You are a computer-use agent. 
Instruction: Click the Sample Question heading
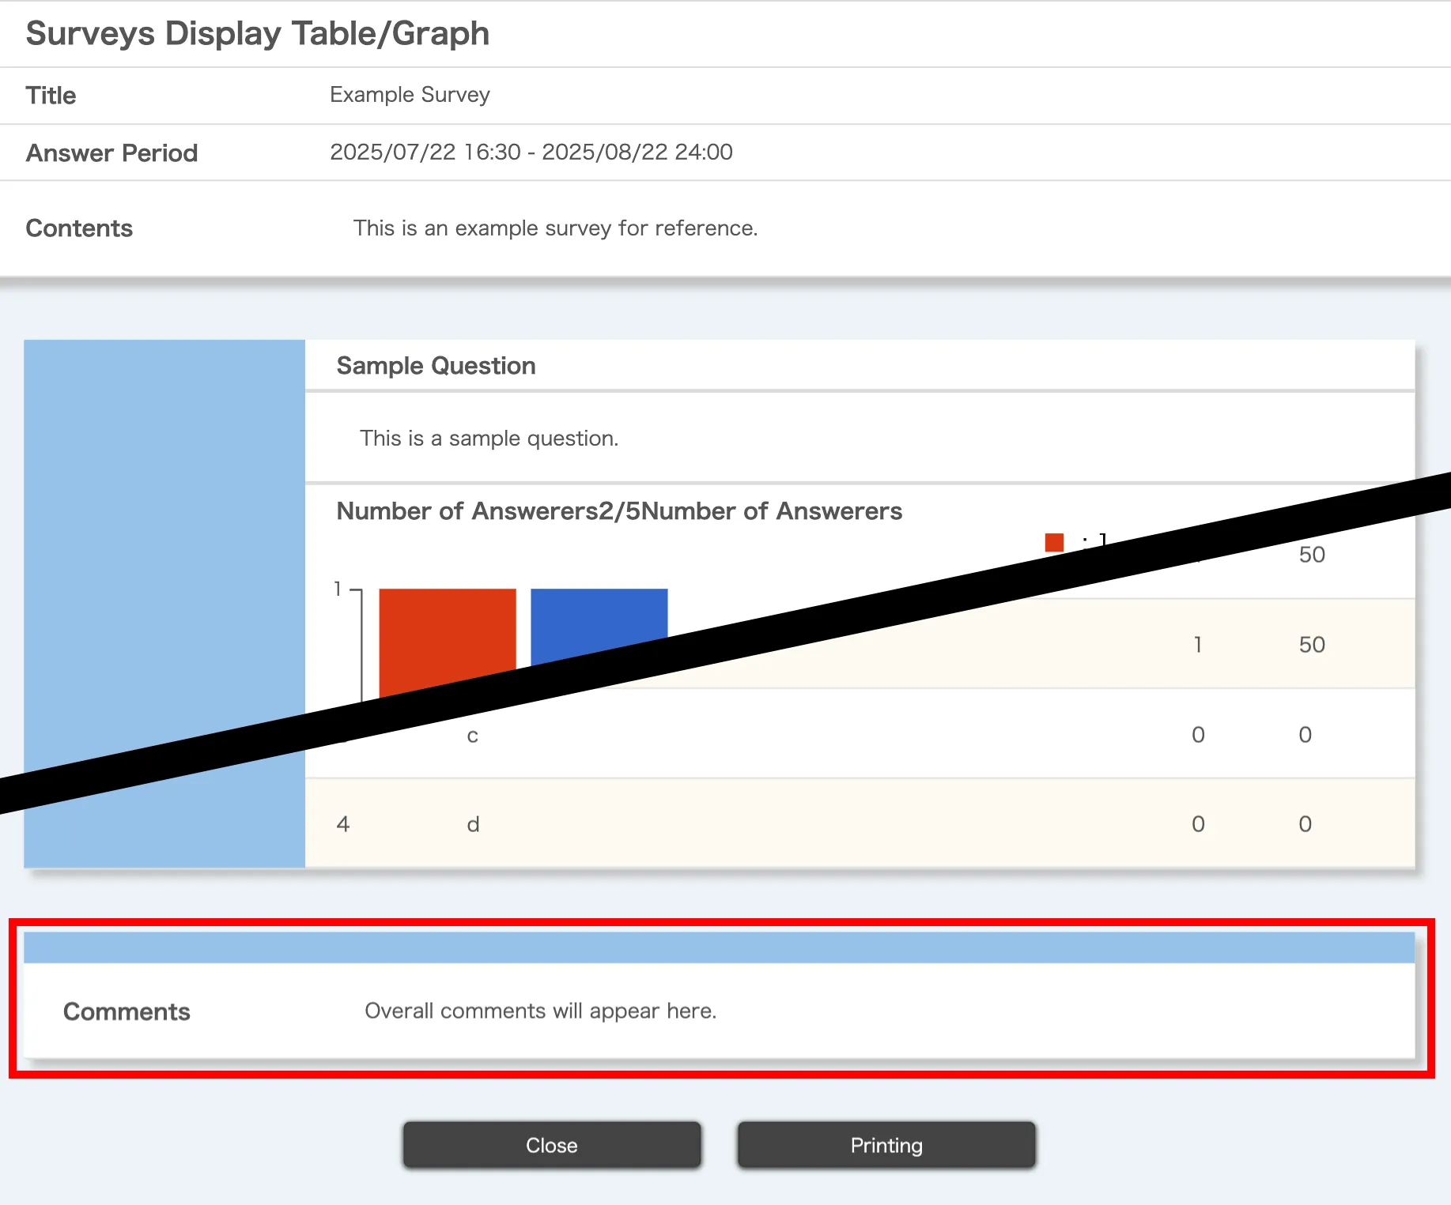pyautogui.click(x=436, y=366)
